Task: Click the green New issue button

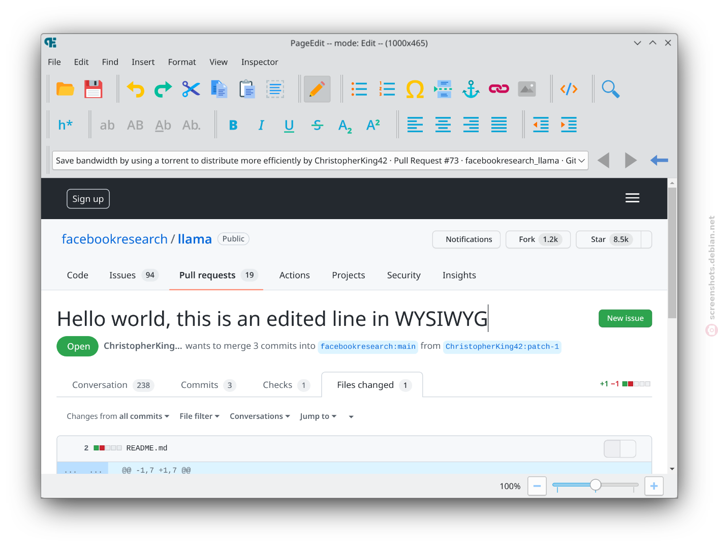Action: 626,318
